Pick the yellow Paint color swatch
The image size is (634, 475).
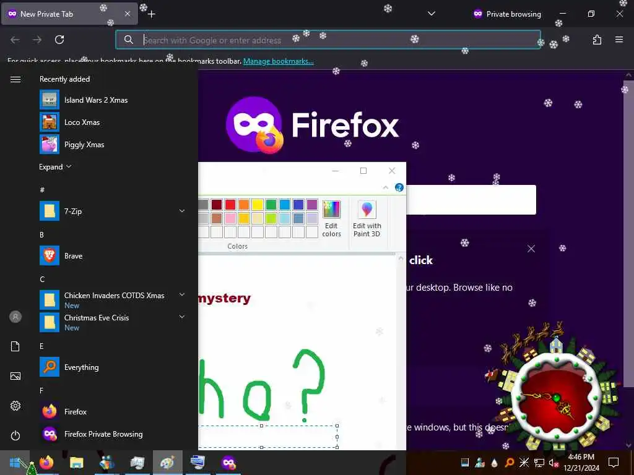point(258,205)
